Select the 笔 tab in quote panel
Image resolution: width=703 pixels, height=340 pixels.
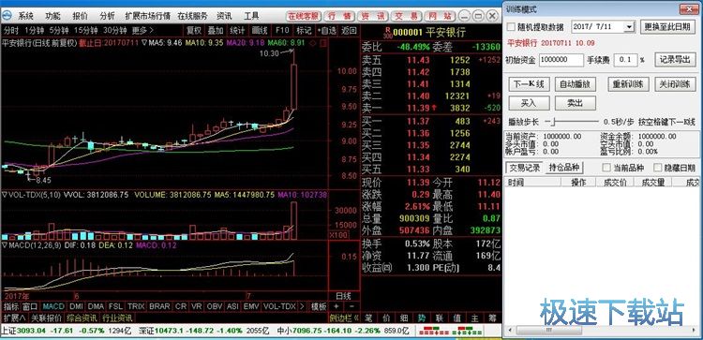[x=368, y=318]
